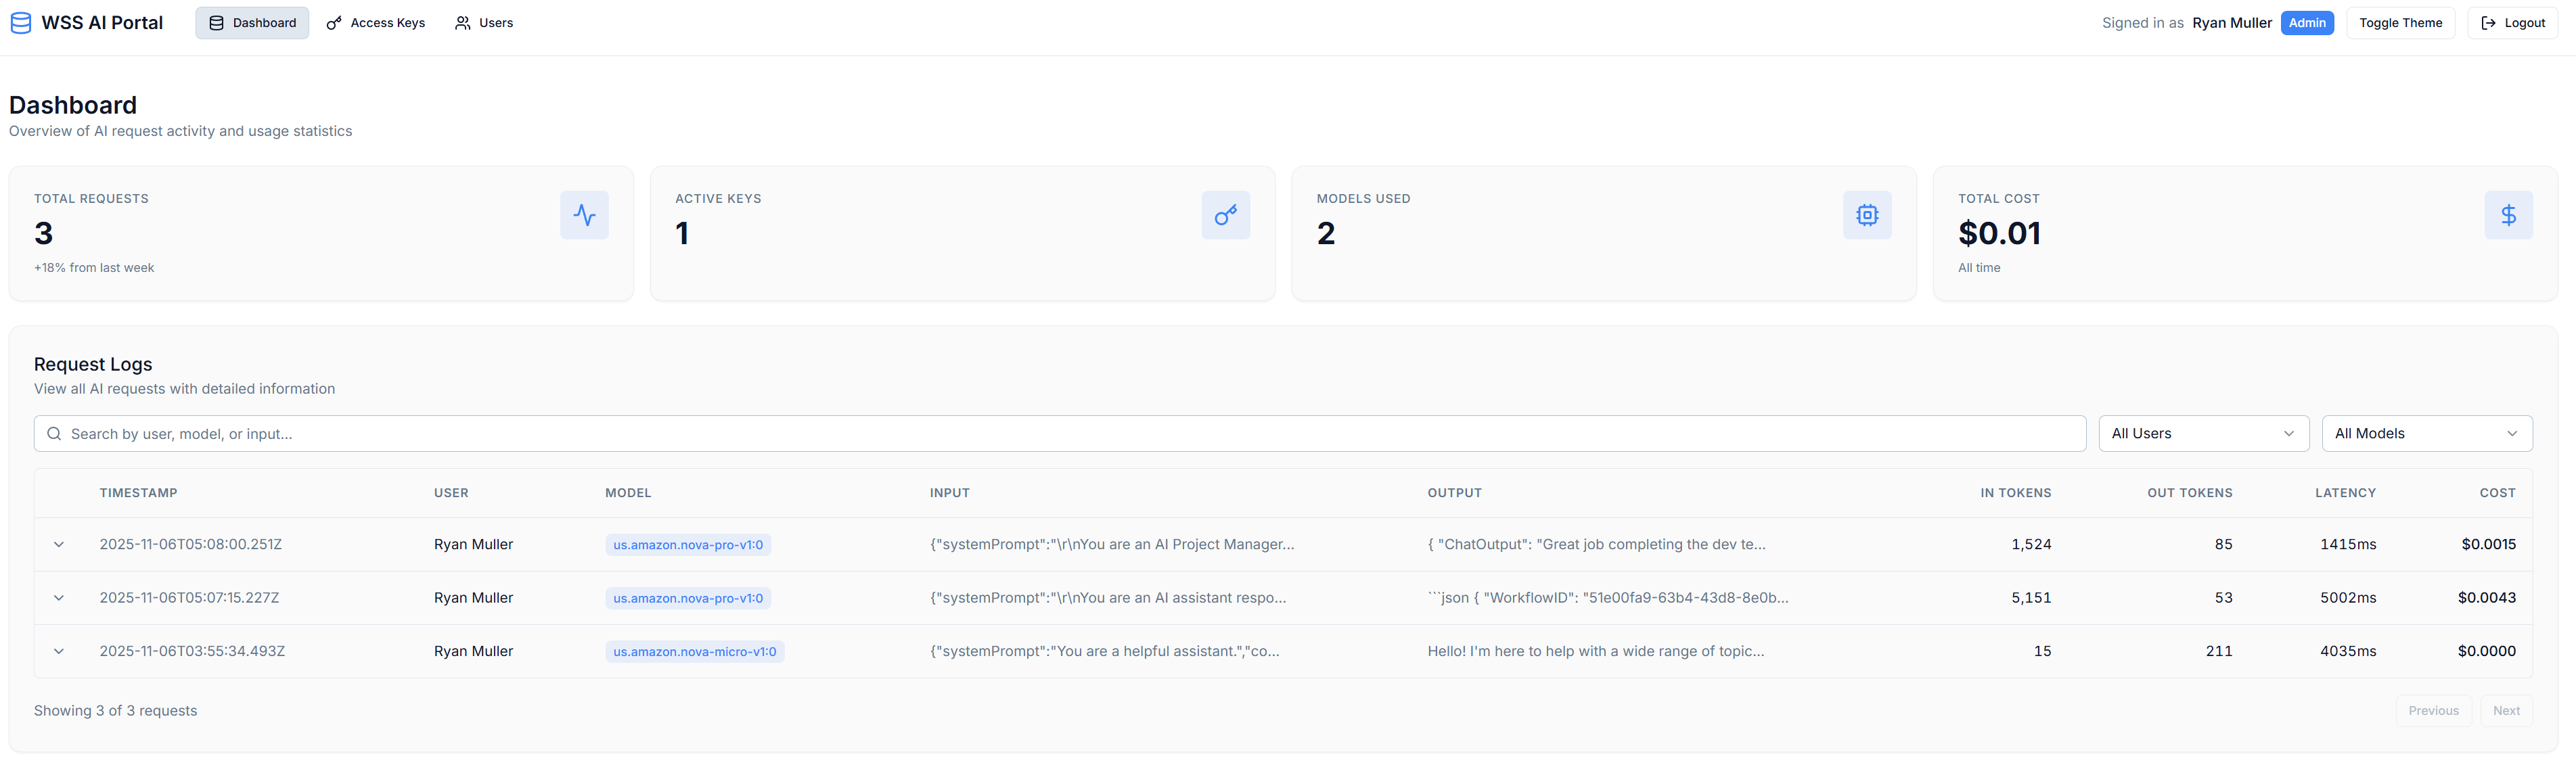The height and width of the screenshot is (767, 2576).
Task: Click the WSS AI Portal database logo icon
Action: (x=21, y=22)
